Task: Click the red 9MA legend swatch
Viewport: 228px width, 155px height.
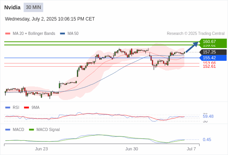Action: point(26,108)
